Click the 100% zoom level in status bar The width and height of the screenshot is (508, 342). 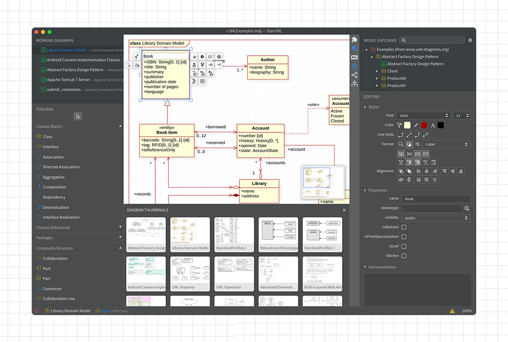466,311
